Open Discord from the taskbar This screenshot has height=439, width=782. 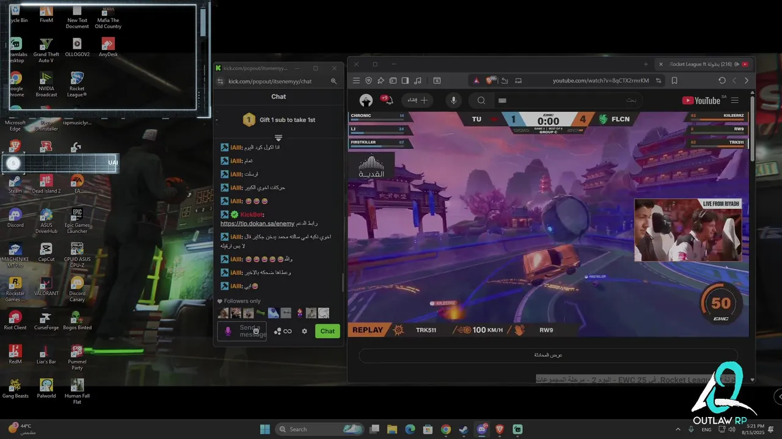[x=482, y=429]
